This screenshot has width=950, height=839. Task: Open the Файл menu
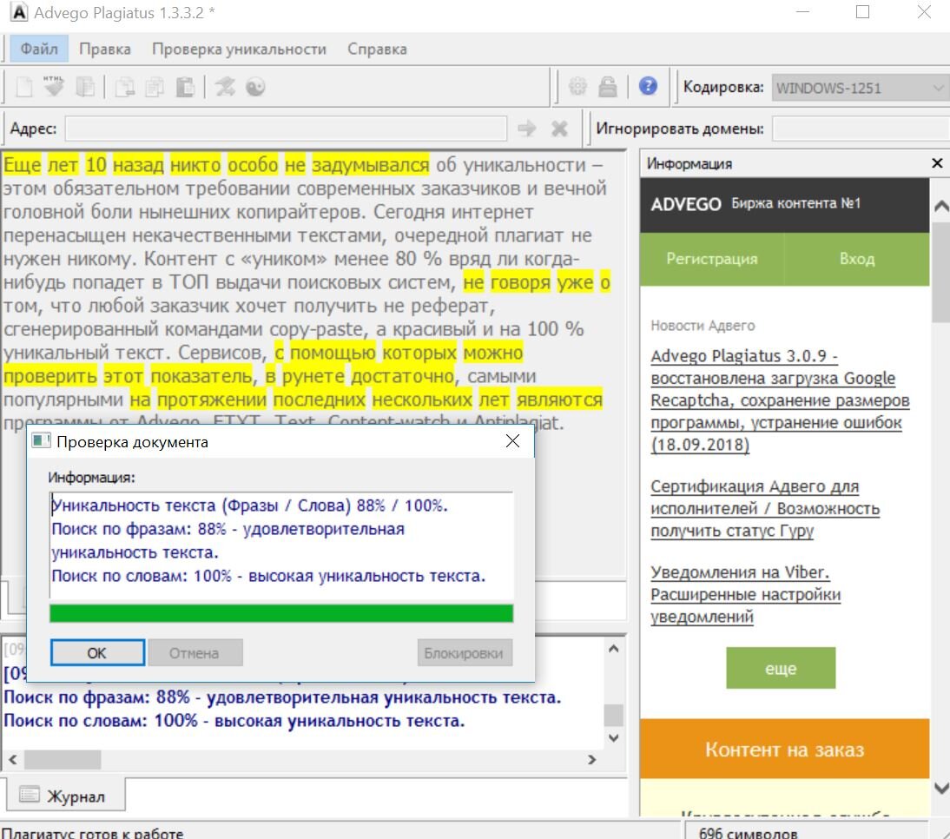click(39, 49)
